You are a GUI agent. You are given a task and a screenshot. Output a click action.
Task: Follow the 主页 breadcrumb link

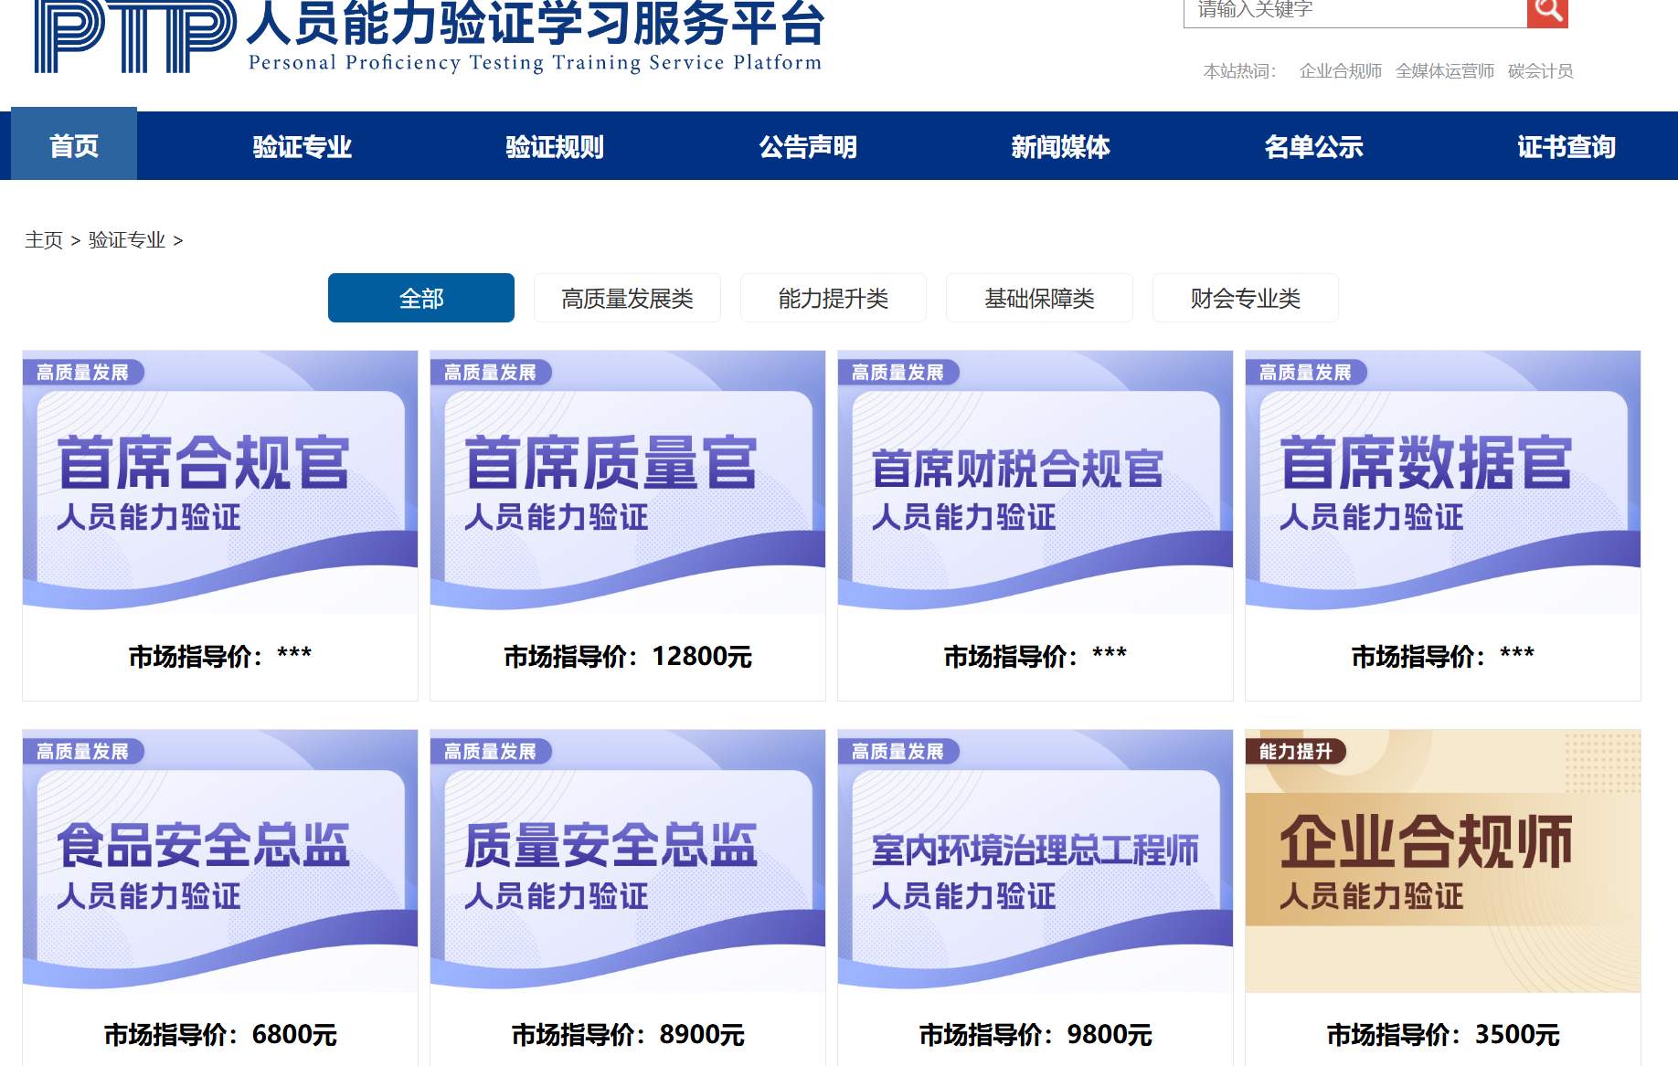pyautogui.click(x=44, y=240)
